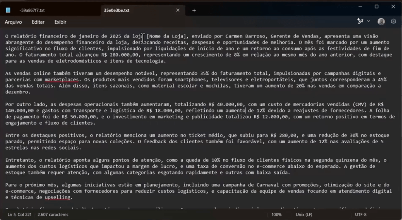This screenshot has width=402, height=220.
Task: Open Notepad settings gear
Action: [394, 21]
